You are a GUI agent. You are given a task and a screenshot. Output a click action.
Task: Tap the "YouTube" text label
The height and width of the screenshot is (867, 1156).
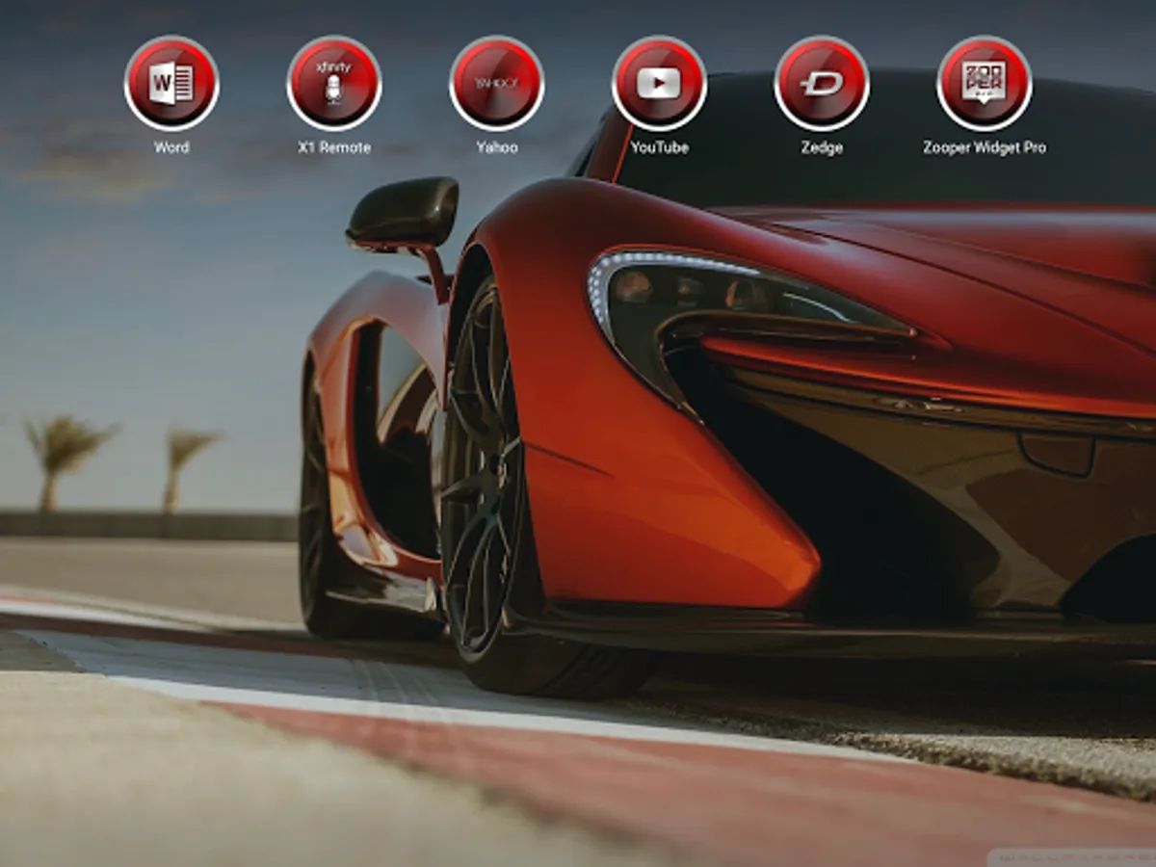tap(659, 147)
